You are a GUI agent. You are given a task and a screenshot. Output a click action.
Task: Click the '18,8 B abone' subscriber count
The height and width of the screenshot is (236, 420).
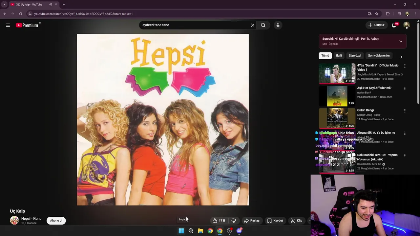[29, 223]
